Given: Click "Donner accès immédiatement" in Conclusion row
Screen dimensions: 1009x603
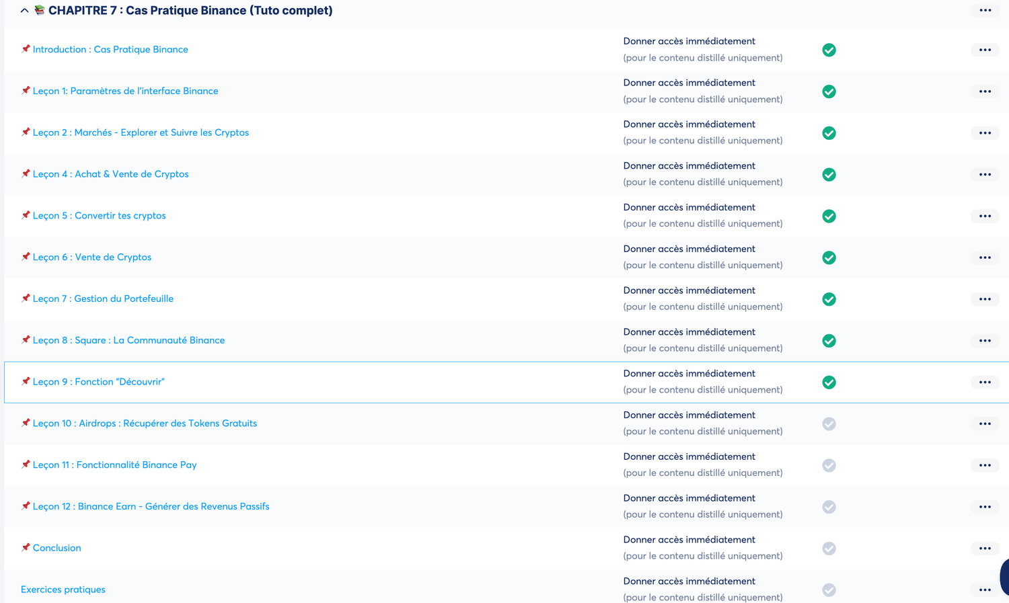Looking at the screenshot, I should click(689, 540).
